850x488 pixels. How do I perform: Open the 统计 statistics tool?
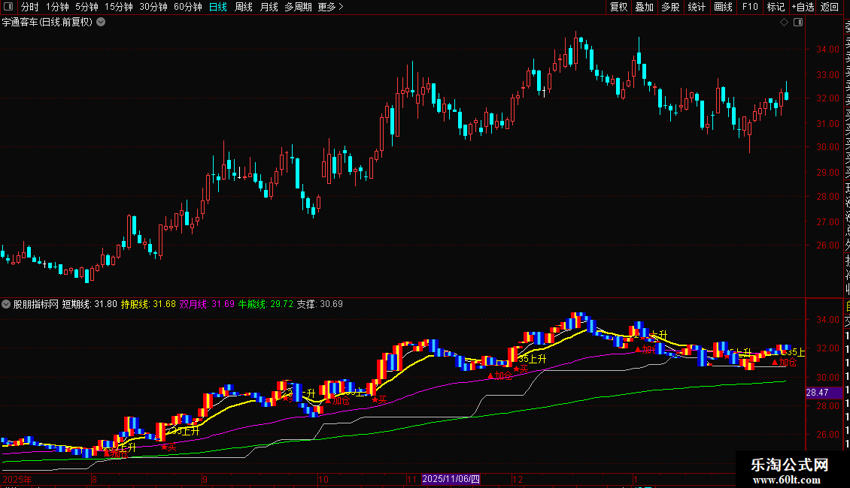coord(697,8)
